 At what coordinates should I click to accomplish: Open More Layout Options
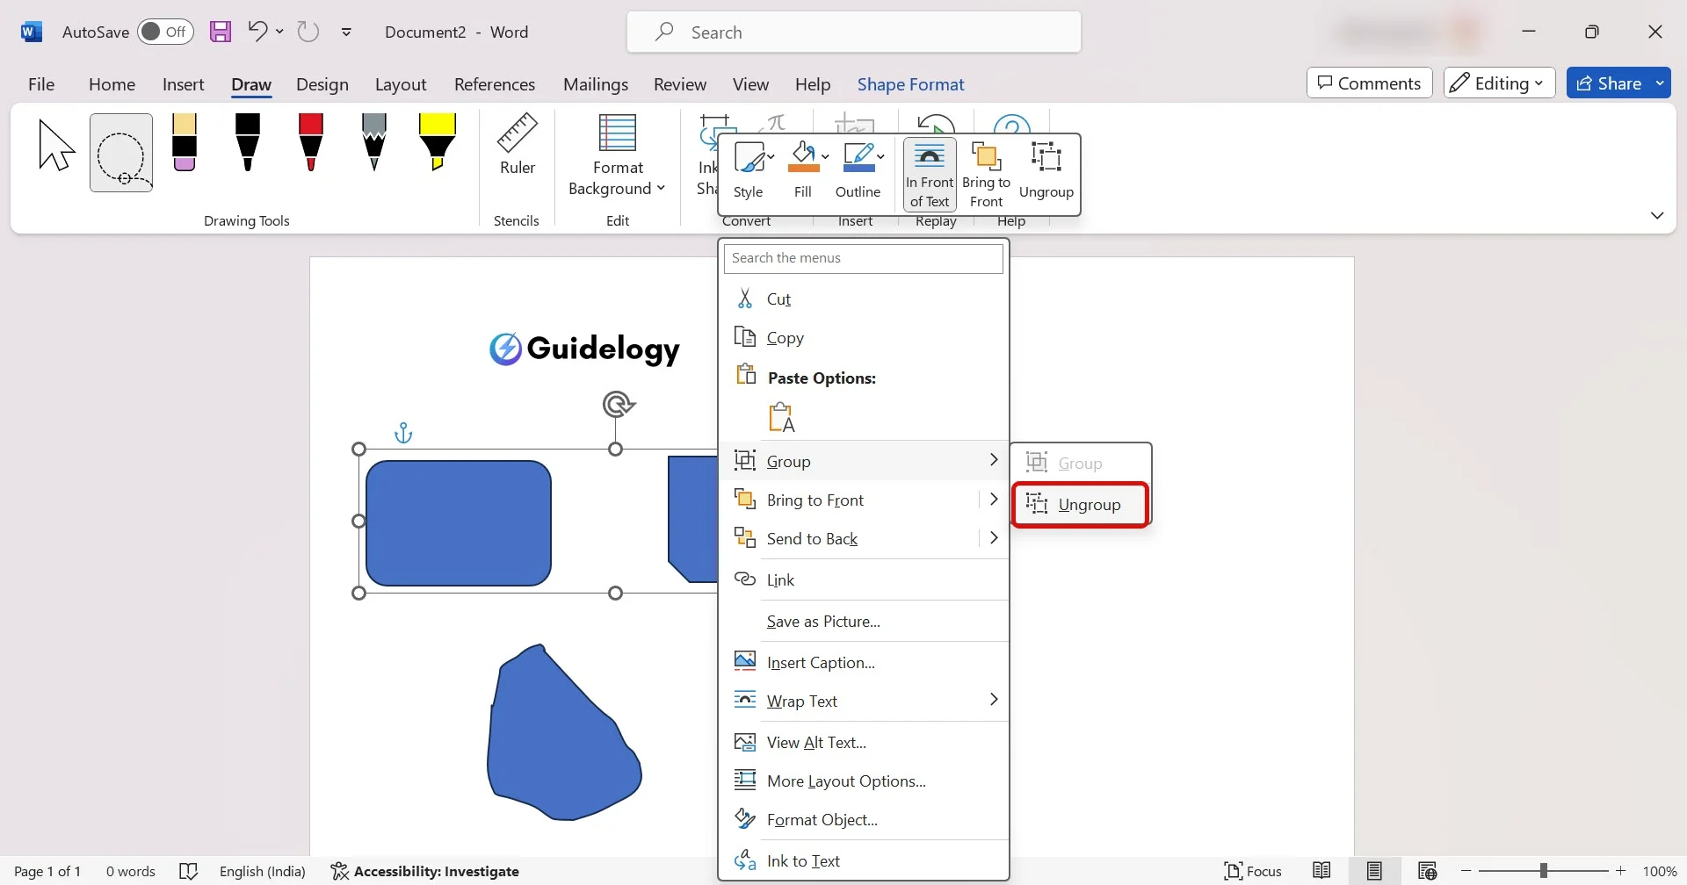point(864,781)
